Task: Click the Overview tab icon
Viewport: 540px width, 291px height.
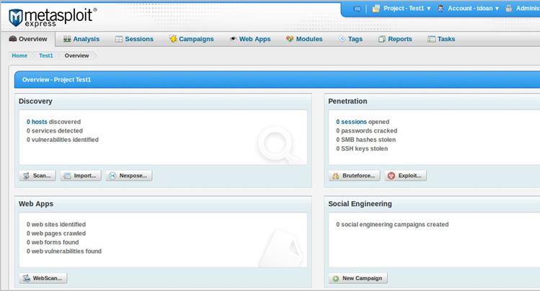Action: pyautogui.click(x=13, y=38)
